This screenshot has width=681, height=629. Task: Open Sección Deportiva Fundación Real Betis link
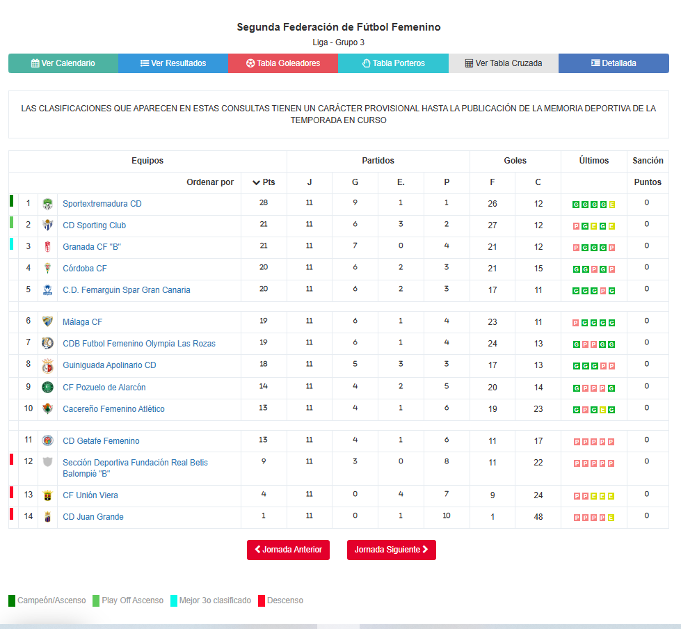click(135, 468)
